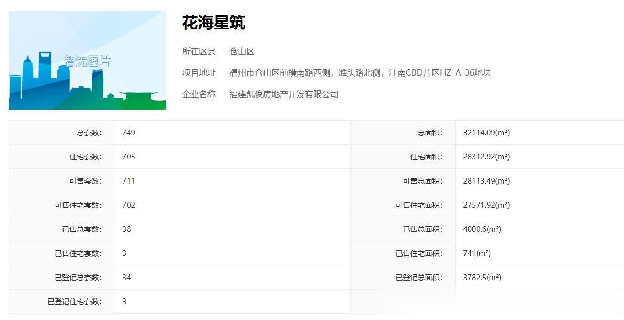Click the 已登记总面积 value 3782.5(m²)
Image resolution: width=624 pixels, height=320 pixels.
[x=482, y=278]
